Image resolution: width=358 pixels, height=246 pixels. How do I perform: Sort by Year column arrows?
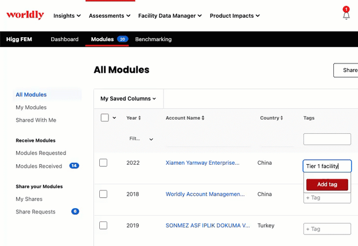pyautogui.click(x=139, y=118)
